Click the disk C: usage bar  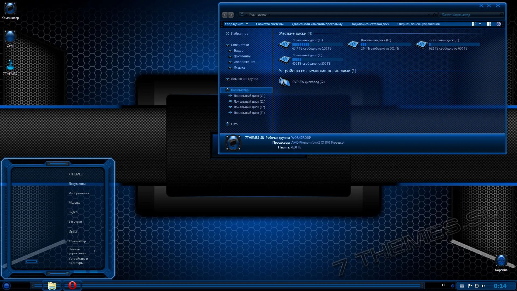(x=317, y=44)
